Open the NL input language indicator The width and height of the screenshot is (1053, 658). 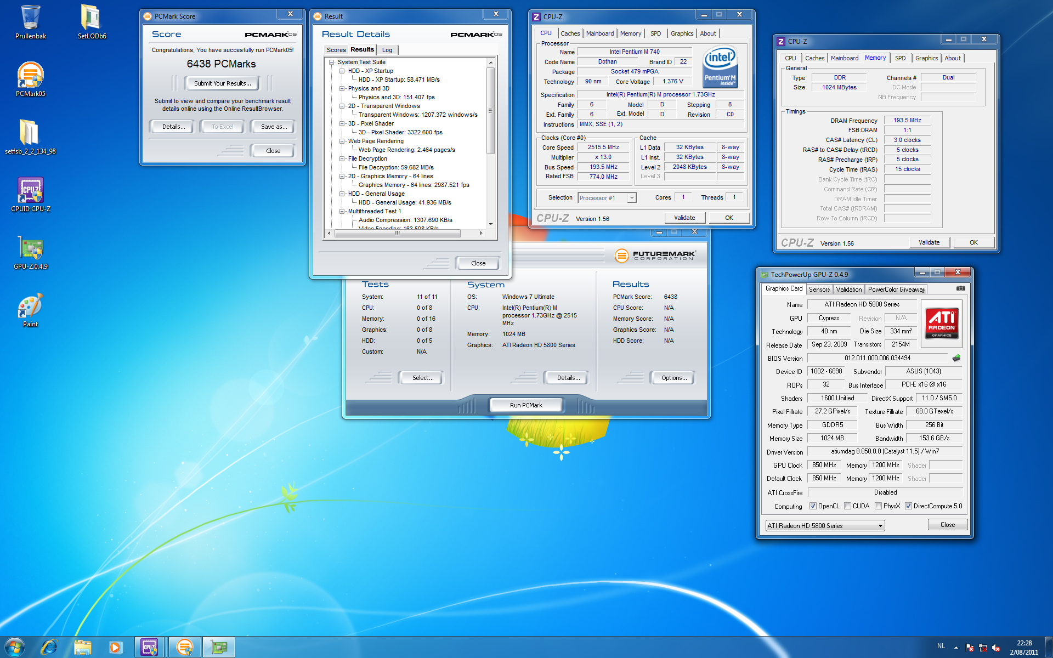click(941, 646)
